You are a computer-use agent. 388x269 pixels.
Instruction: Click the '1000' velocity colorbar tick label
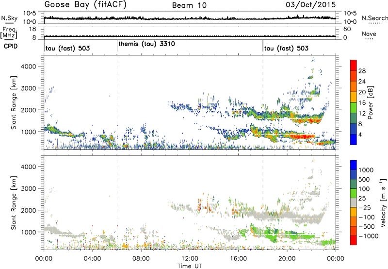[366, 170]
